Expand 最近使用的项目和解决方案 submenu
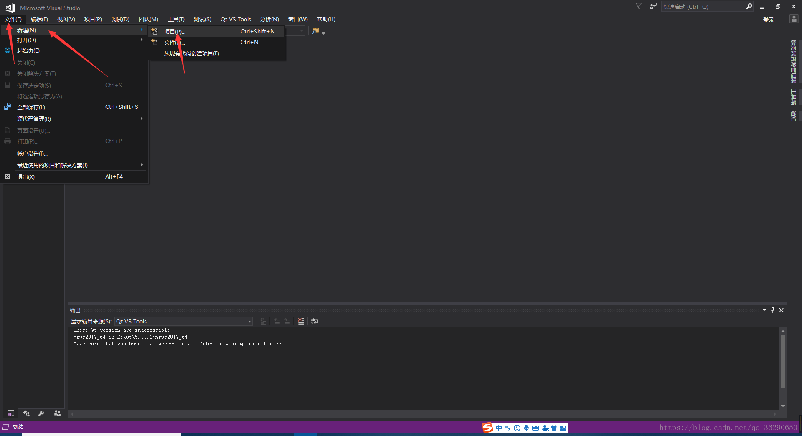 point(74,165)
